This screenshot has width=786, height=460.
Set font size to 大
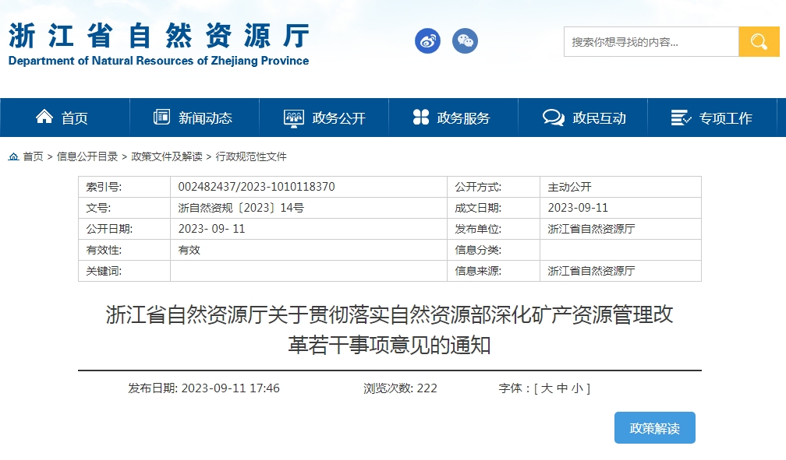[x=547, y=388]
